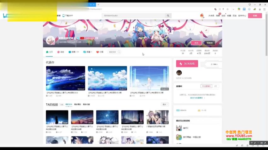Image resolution: width=268 pixels, height=150 pixels.
Task: Open the 29:03 video thumbnail
Action: click(107, 117)
